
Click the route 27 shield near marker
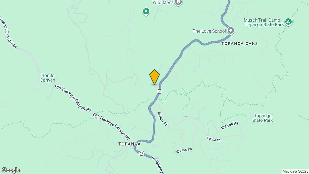pyautogui.click(x=160, y=91)
